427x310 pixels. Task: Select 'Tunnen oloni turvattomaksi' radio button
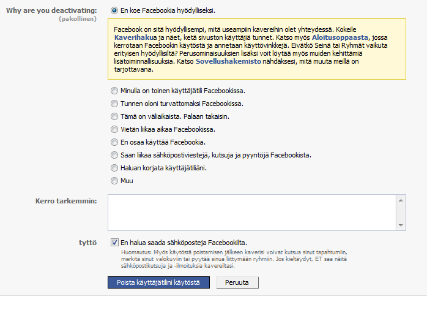coord(114,104)
